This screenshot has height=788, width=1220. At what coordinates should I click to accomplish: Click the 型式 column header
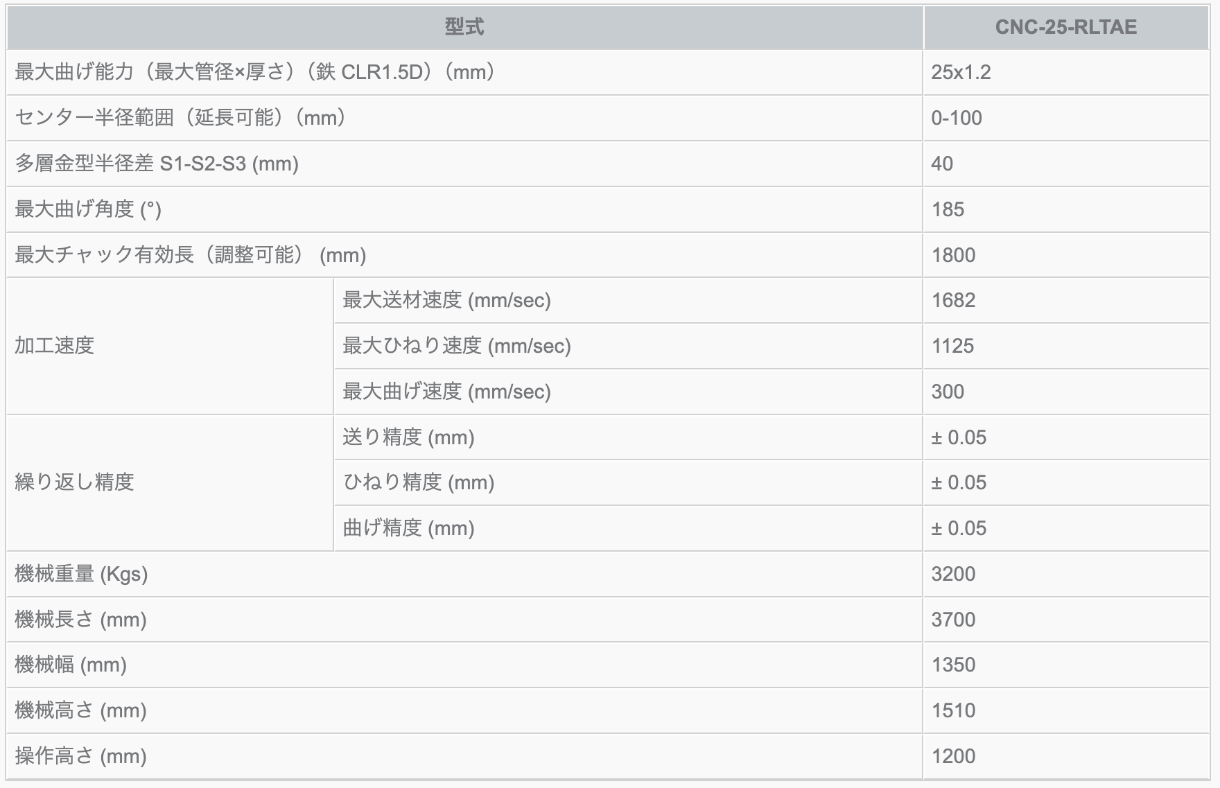(x=464, y=28)
